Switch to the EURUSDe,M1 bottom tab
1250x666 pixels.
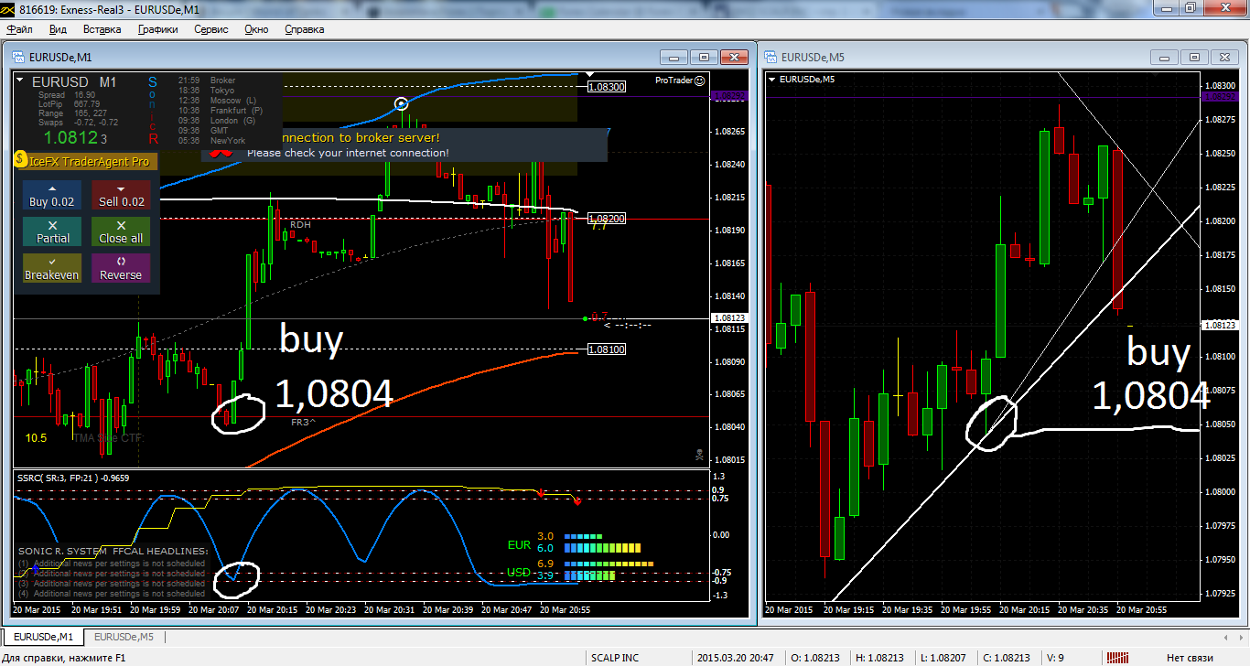[42, 637]
